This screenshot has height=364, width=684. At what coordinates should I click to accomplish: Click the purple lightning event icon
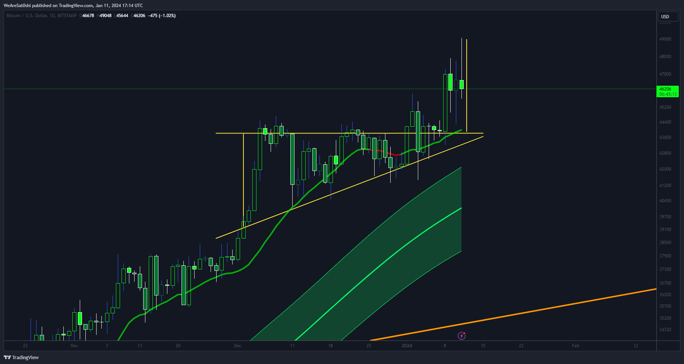coord(461,336)
